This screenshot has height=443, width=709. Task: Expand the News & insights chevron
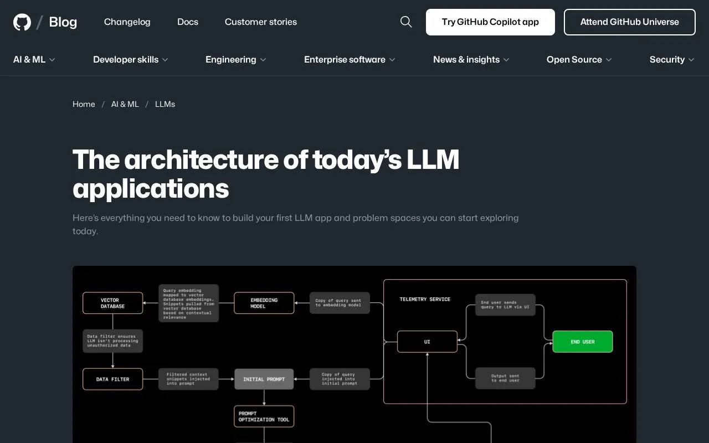click(x=506, y=60)
